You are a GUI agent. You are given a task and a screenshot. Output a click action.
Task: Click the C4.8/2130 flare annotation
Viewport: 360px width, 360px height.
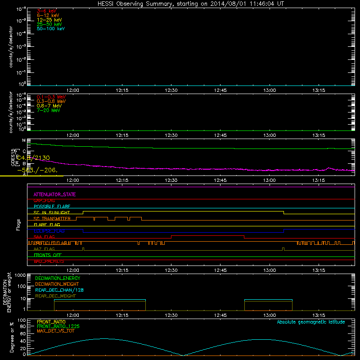[33, 158]
